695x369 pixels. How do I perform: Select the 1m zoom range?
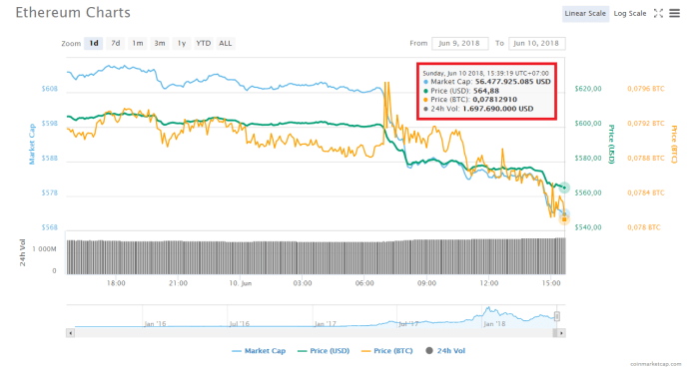point(138,43)
